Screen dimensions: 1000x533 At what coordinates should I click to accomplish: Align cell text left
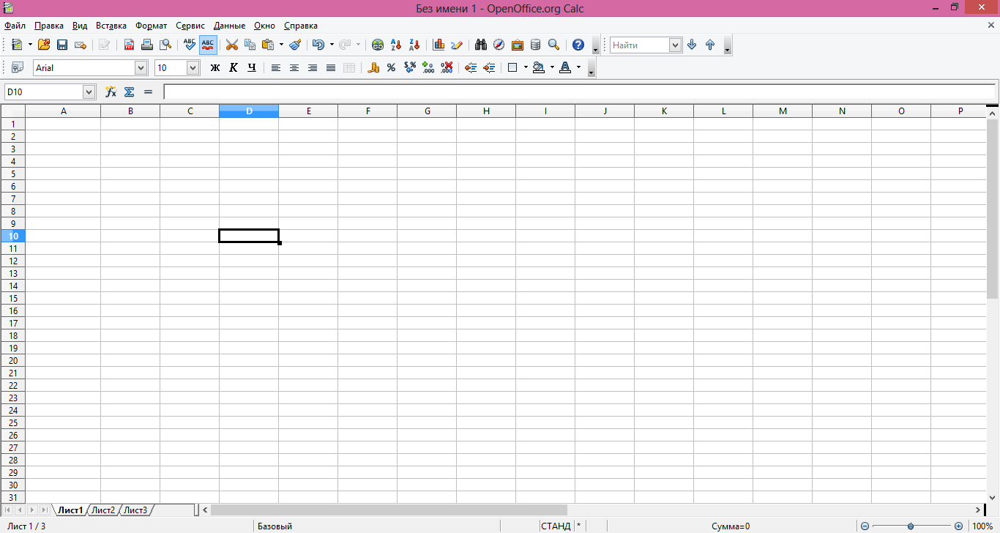click(276, 67)
